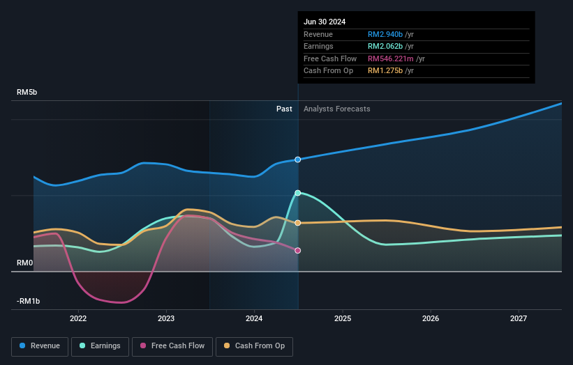This screenshot has height=365, width=573.
Task: Toggle the Cash From Op legend button
Action: (x=254, y=346)
